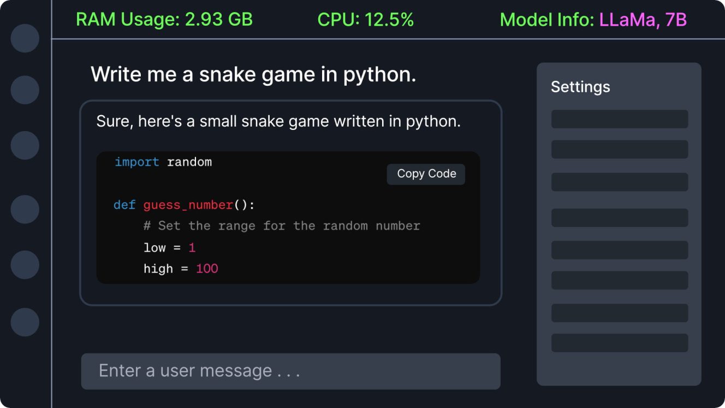Screen dimensions: 725x408
Task: Select the last settings bar in the Settings panel
Action: click(620, 342)
